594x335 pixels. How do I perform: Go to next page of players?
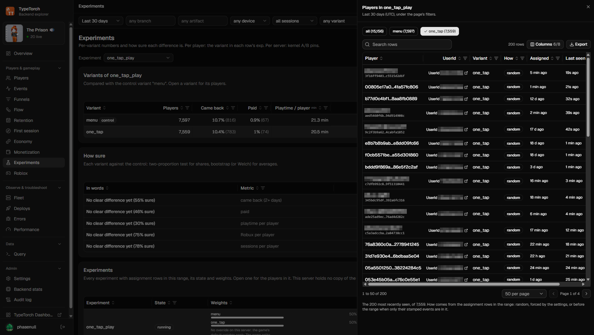[x=586, y=294]
